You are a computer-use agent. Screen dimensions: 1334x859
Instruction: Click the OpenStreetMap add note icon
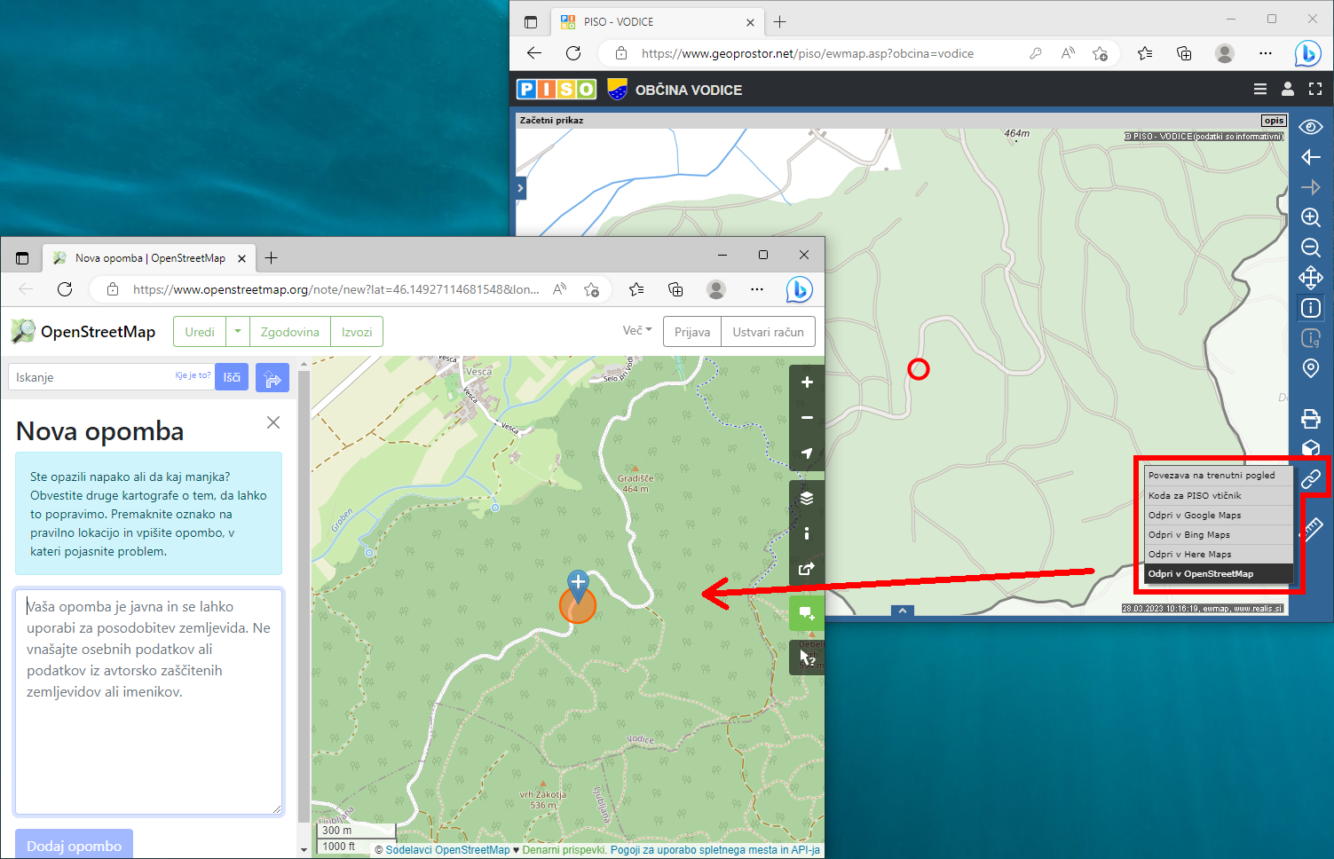(x=807, y=613)
